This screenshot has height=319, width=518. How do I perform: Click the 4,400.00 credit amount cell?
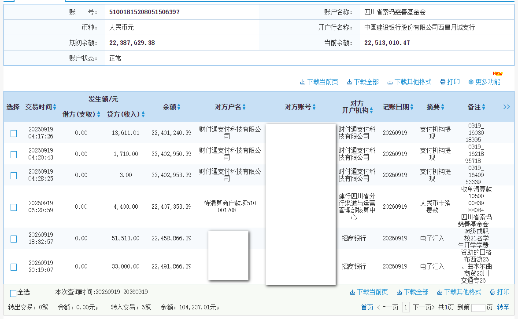pyautogui.click(x=126, y=207)
